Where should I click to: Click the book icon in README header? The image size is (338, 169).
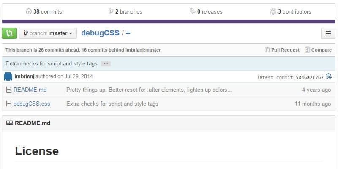click(9, 123)
